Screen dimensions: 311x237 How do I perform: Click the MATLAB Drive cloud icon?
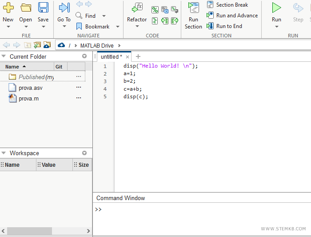coord(61,45)
